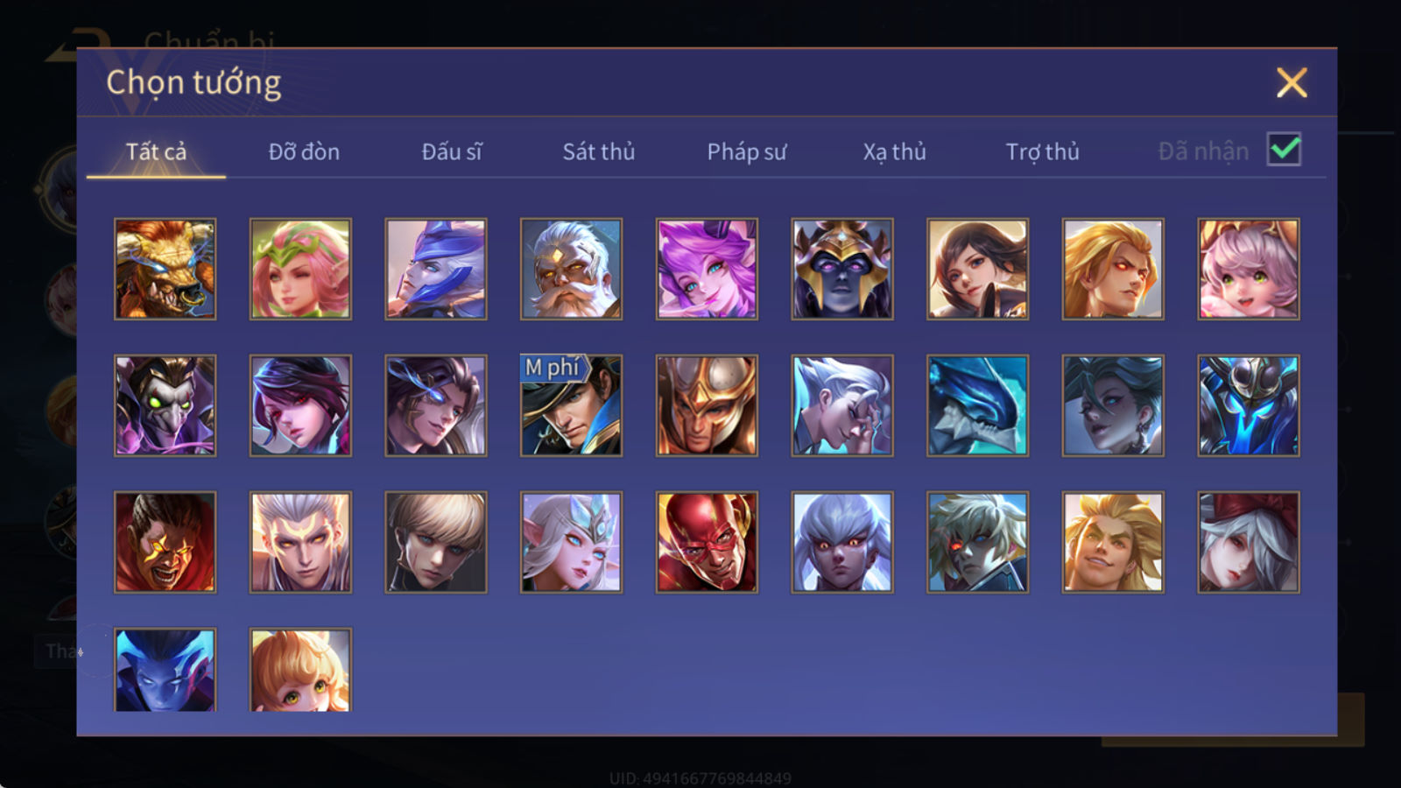This screenshot has height=788, width=1401.
Task: Open the 'Sát thủ' tab
Action: click(599, 151)
